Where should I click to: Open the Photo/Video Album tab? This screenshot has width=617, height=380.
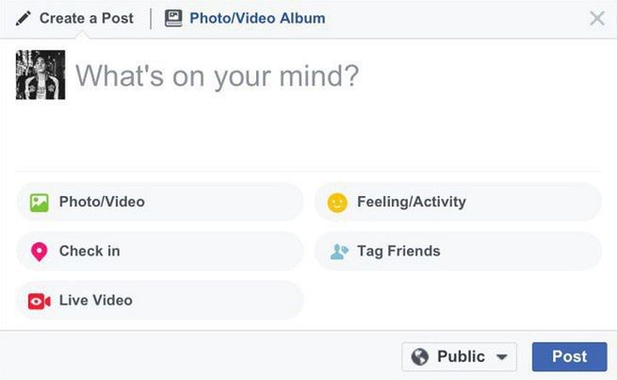click(x=256, y=18)
